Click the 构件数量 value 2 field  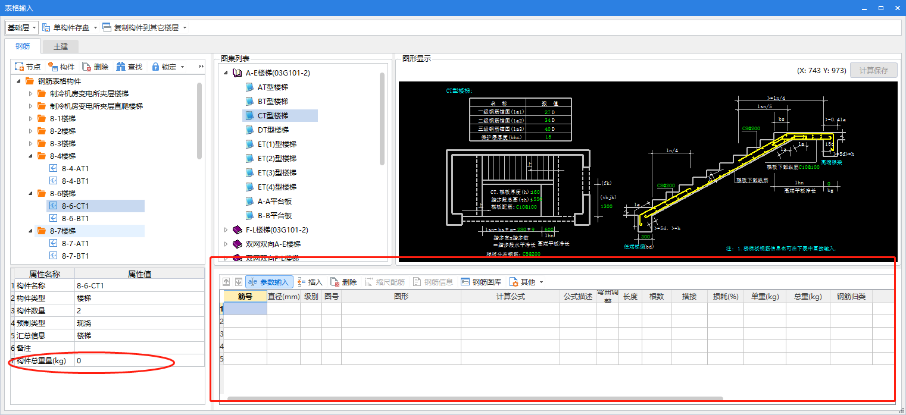[x=139, y=310]
